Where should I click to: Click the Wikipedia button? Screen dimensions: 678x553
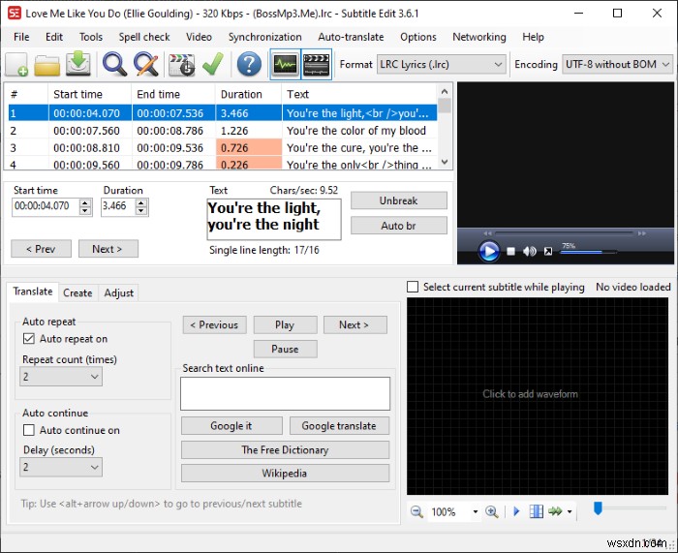(285, 473)
